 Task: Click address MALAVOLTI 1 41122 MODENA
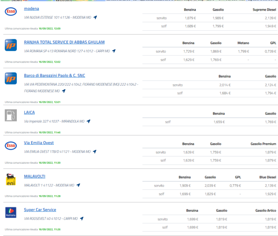49,185
